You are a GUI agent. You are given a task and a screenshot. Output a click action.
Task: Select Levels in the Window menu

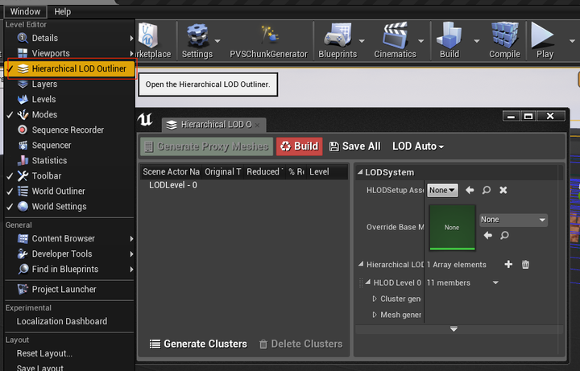click(69, 99)
